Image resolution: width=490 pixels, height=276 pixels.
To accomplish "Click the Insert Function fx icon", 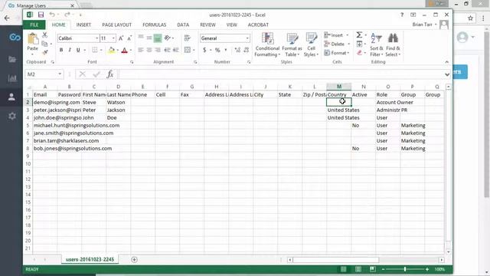I will pos(110,74).
